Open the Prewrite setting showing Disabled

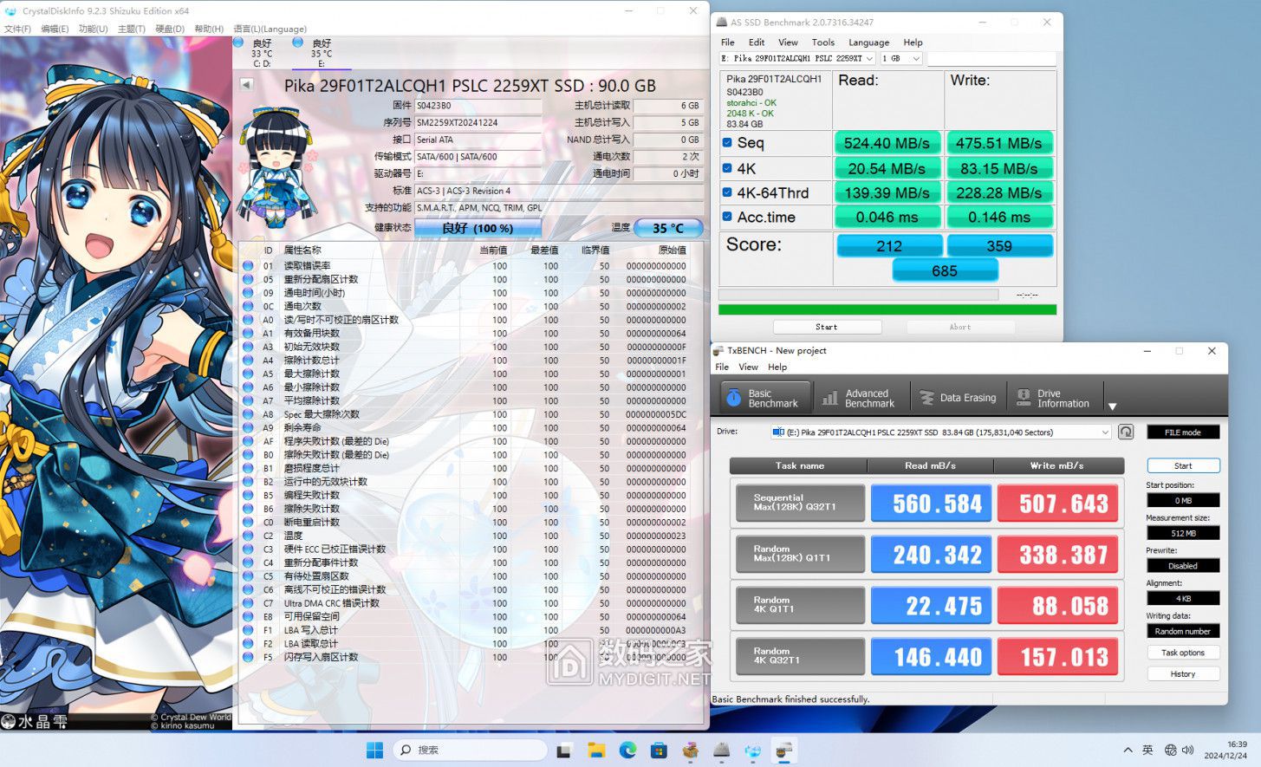pos(1183,566)
